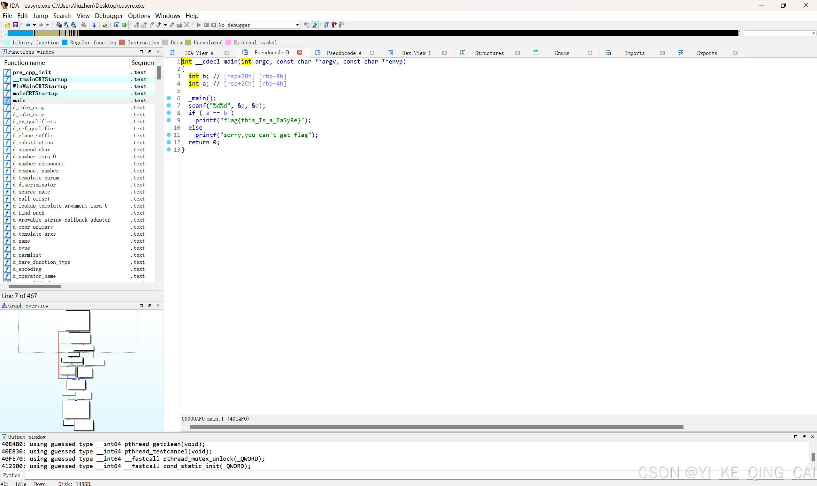Open the No debugger dropdown

pos(296,25)
